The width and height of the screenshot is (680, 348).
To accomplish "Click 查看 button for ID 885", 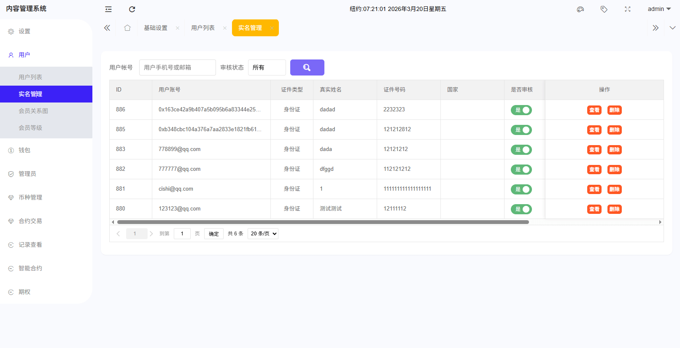I will pyautogui.click(x=594, y=130).
